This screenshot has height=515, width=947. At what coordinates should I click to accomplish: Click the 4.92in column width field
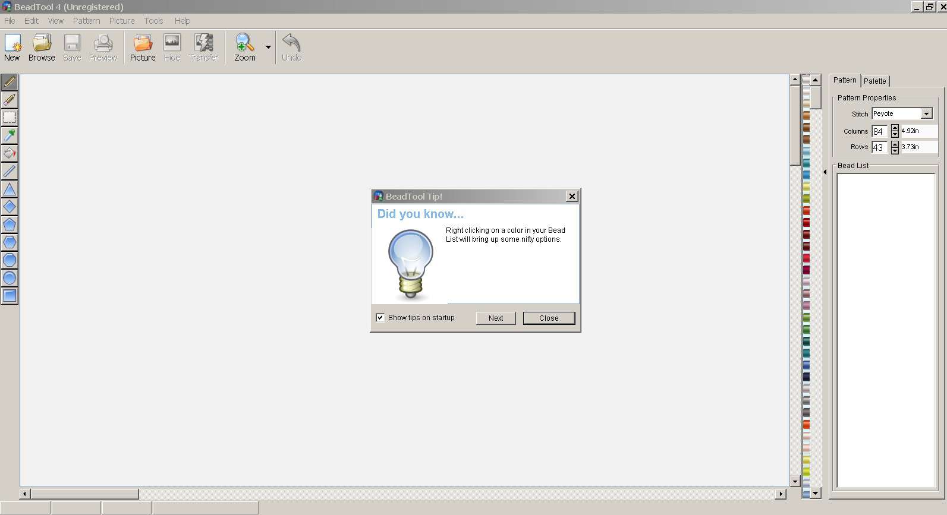918,131
